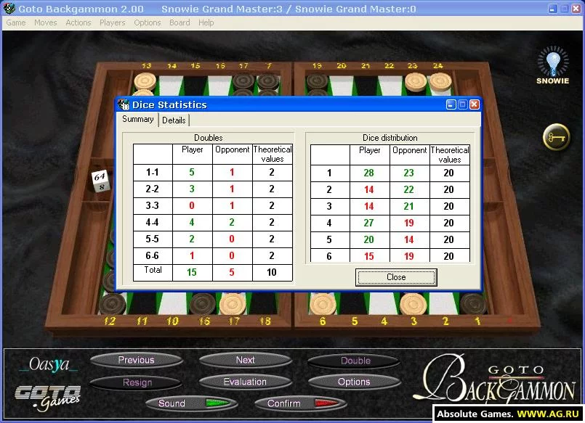
Task: Open the Players menu
Action: tap(113, 22)
